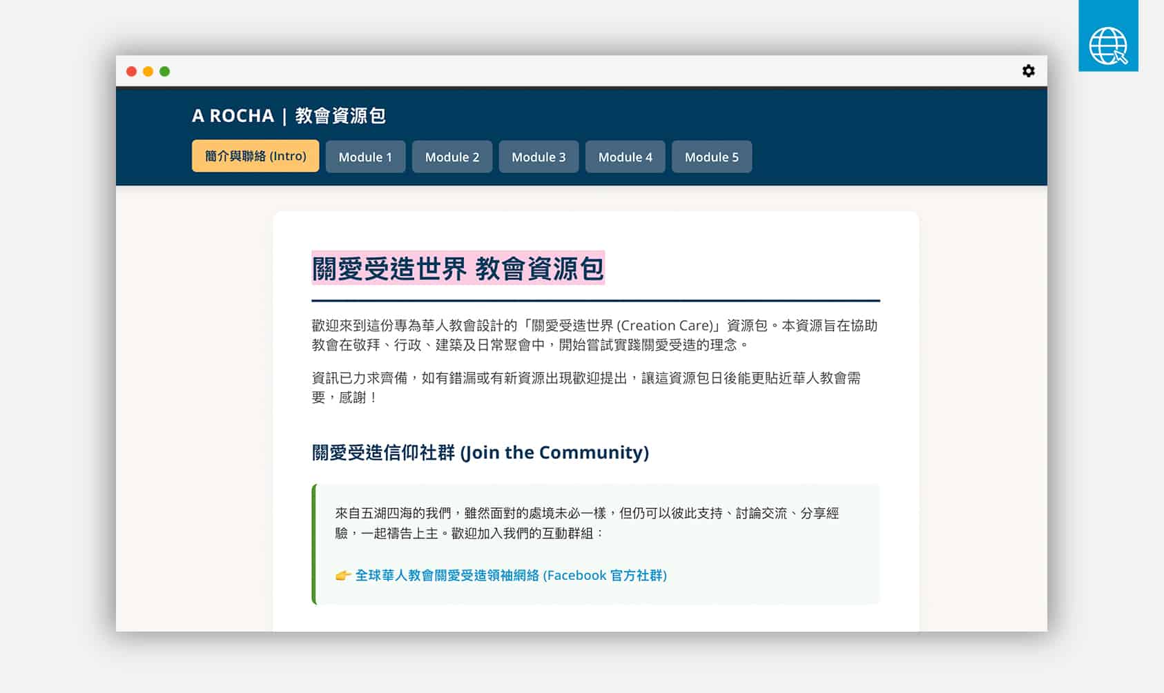Click the green maximize window dot

[164, 71]
